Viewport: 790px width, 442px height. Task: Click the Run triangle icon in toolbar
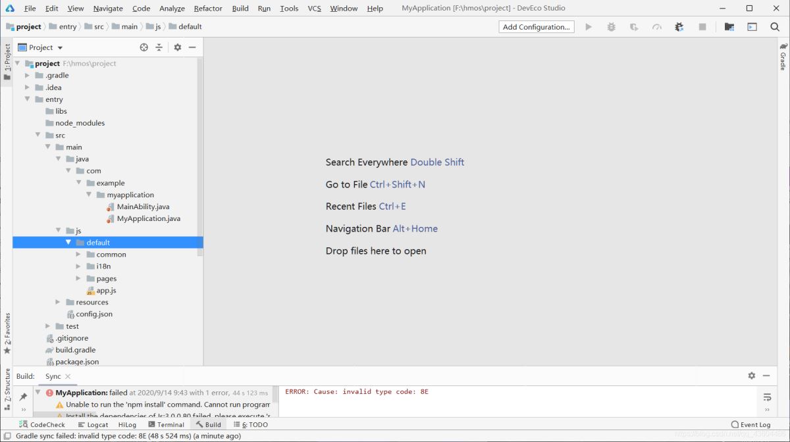click(589, 27)
